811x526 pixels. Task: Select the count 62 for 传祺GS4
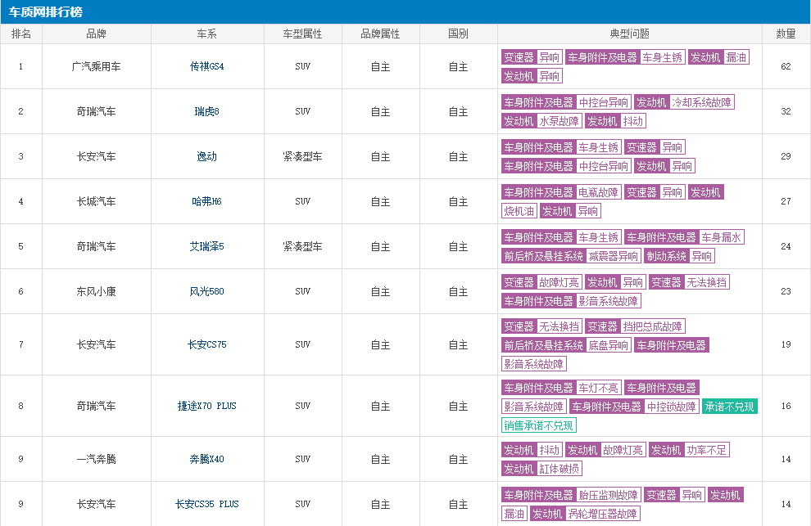point(786,66)
